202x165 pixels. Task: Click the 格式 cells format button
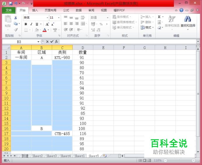click(x=147, y=27)
